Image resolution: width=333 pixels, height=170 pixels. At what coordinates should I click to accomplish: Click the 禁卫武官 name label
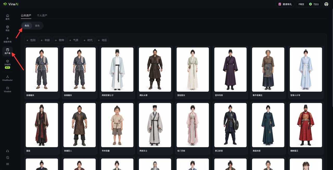point(219,151)
